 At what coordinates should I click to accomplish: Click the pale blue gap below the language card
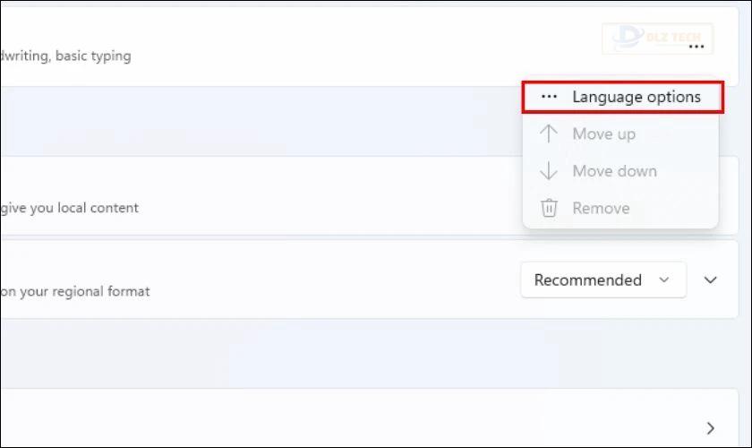(x=259, y=121)
